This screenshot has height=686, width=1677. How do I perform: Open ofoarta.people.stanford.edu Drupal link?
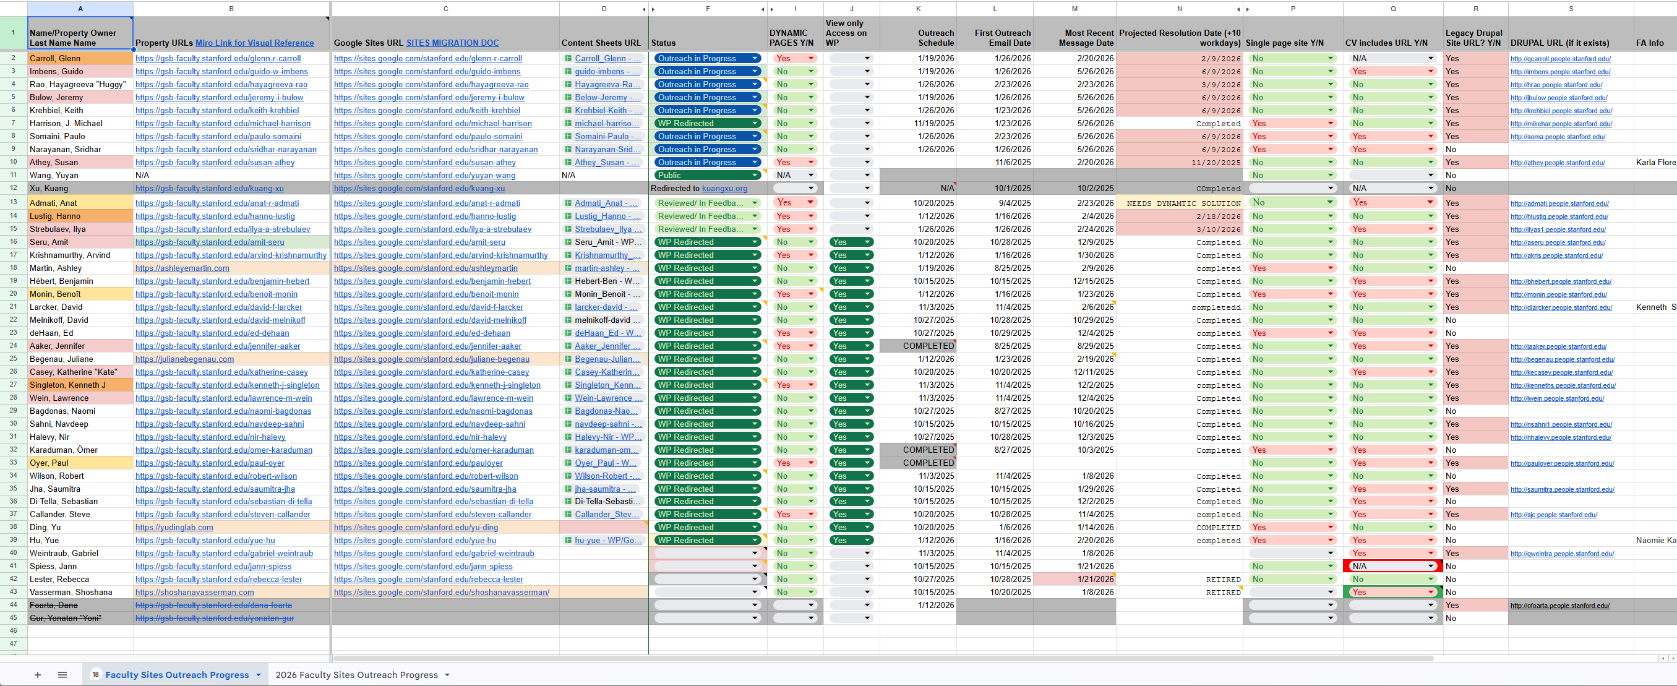click(x=1560, y=606)
